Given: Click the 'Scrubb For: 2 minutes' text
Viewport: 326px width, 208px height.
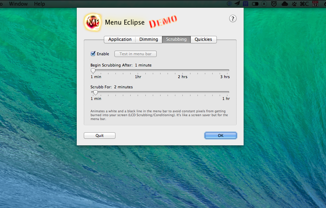Looking at the screenshot, I should point(112,87).
